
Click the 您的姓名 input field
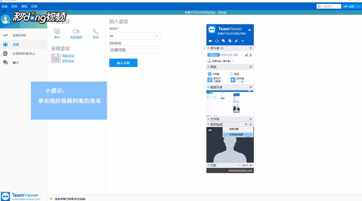point(135,50)
